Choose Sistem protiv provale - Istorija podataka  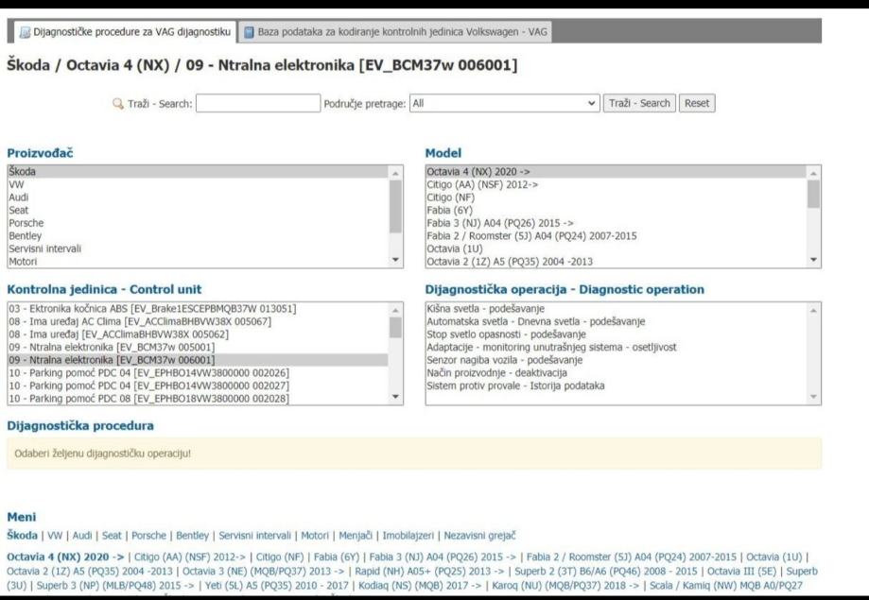[x=617, y=386]
